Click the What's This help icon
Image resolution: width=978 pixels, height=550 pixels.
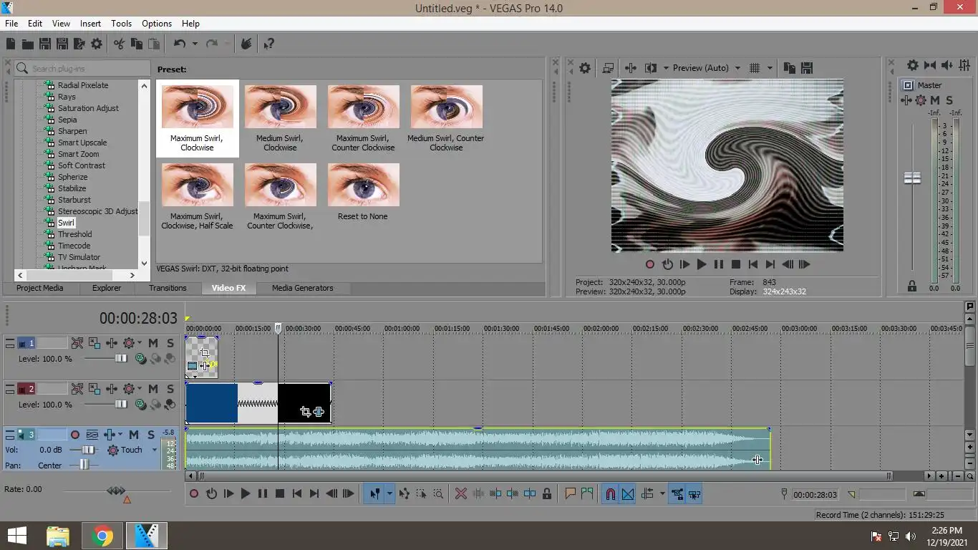click(x=269, y=44)
